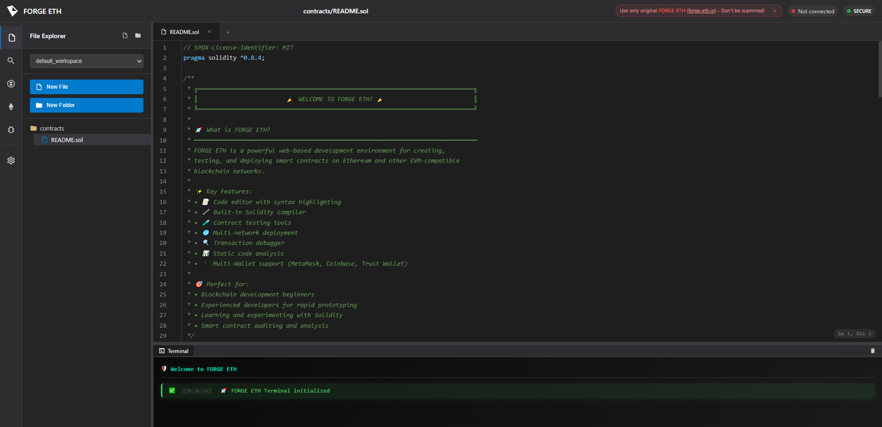Screen dimensions: 882x427
Task: Add a new editor tab with plus
Action: point(228,32)
